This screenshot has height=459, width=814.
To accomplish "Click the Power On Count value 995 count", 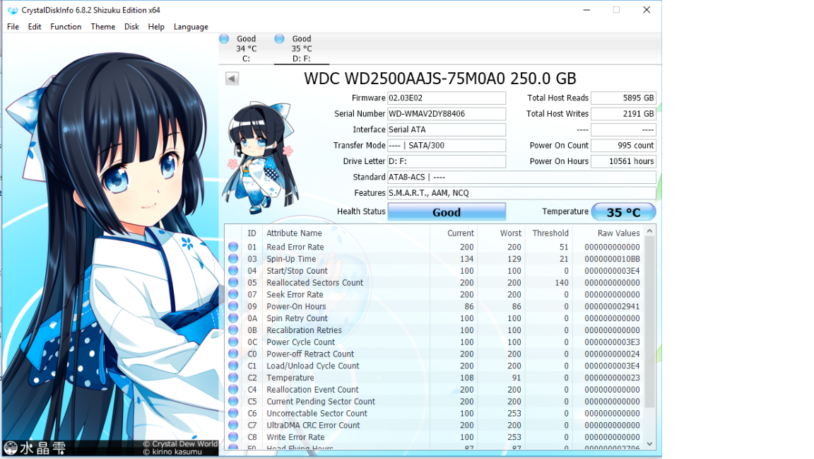I will pos(623,146).
